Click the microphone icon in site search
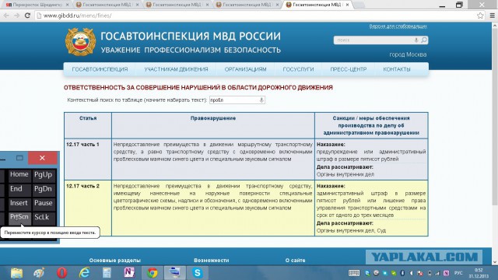The height and width of the screenshot is (280, 498). click(416, 40)
